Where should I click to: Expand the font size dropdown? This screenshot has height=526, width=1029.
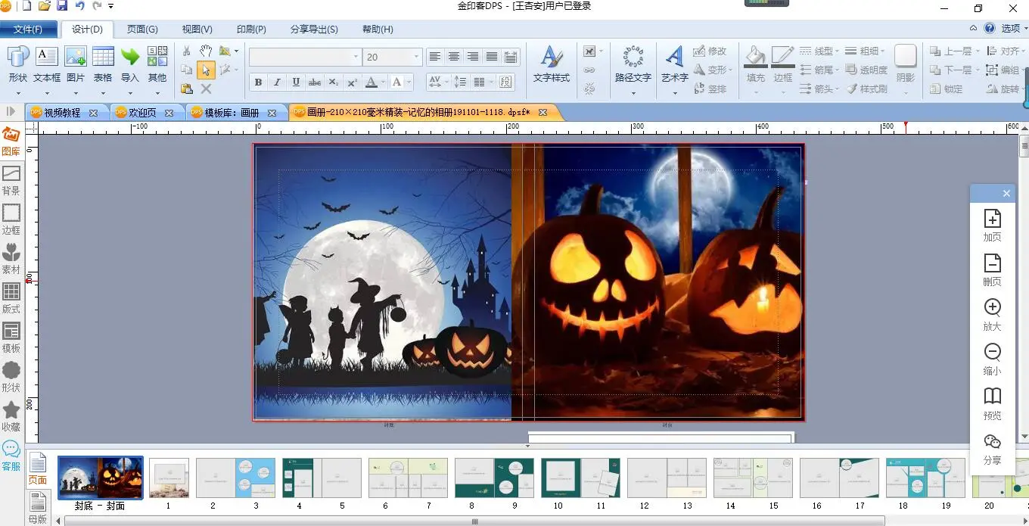tap(416, 58)
